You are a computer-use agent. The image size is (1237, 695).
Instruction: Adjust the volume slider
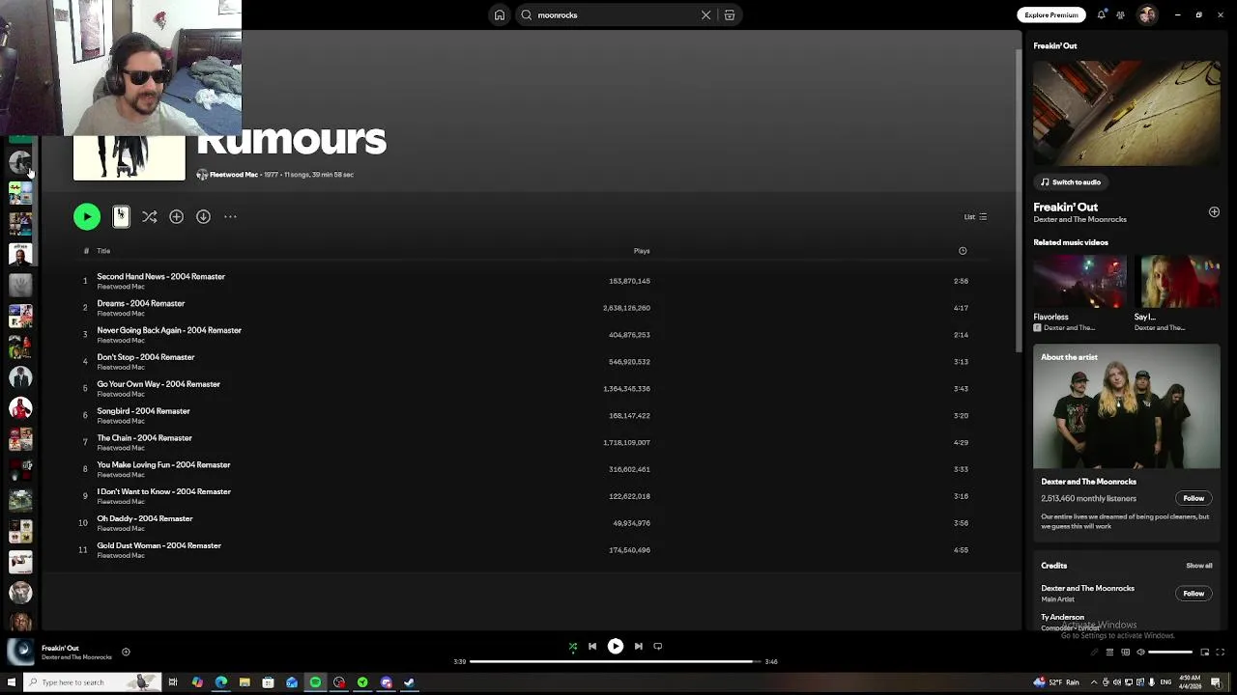point(1170,653)
